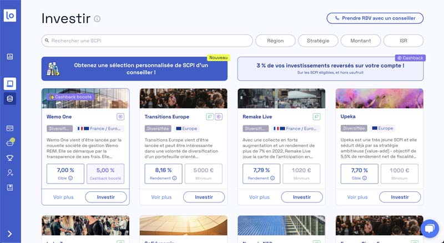Open the coins stack icon in sidebar
This screenshot has width=444, height=243.
10,99
